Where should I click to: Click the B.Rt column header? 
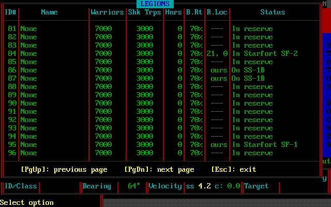click(x=194, y=12)
